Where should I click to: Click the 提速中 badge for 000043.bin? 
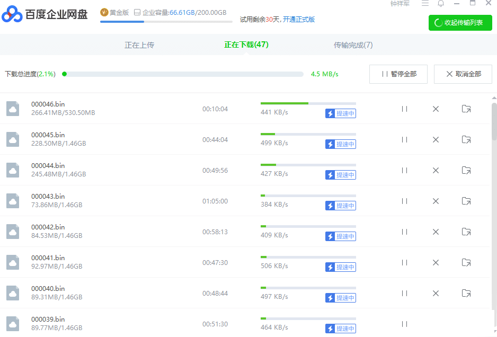[341, 206]
